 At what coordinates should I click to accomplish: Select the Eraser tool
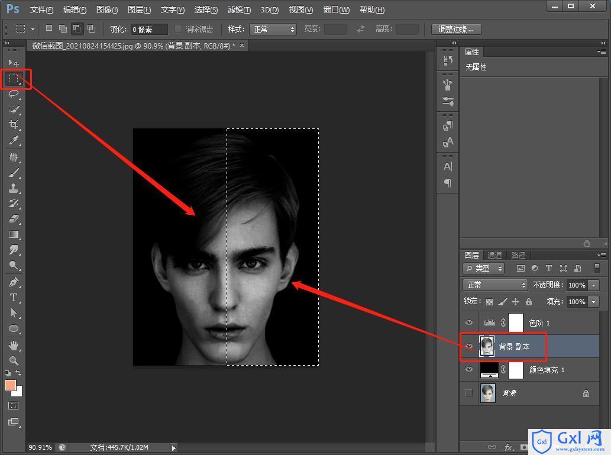(14, 219)
